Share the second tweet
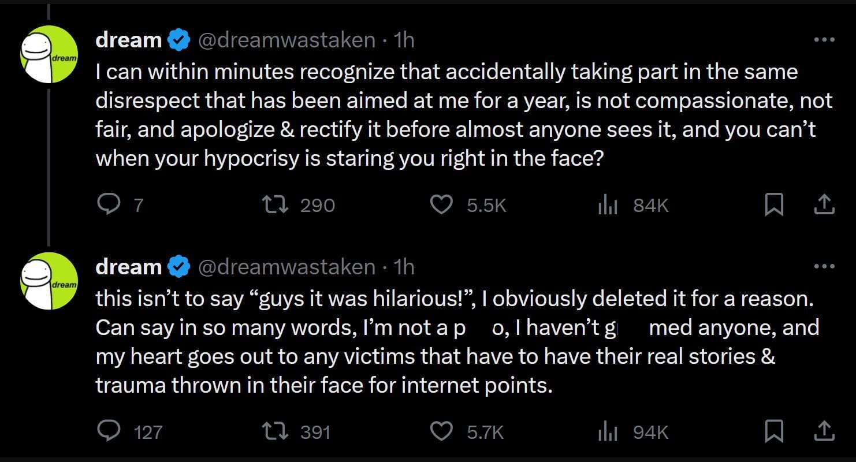 point(825,430)
